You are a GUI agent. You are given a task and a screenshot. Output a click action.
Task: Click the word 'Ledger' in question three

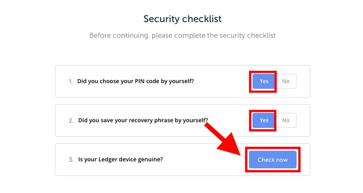109,159
